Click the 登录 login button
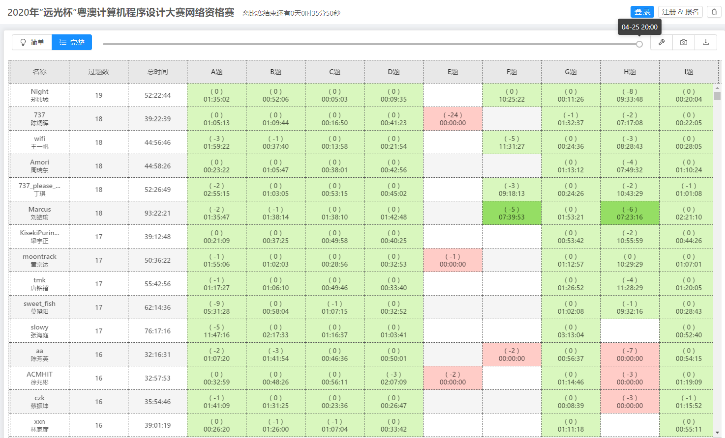The height and width of the screenshot is (438, 725). (642, 12)
